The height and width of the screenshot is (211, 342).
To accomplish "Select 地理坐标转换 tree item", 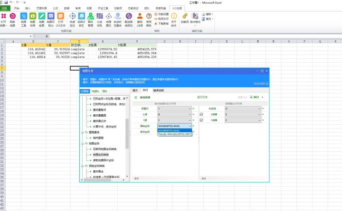I will 101,155.
